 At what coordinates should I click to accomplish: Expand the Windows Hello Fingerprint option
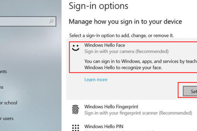click(111, 107)
